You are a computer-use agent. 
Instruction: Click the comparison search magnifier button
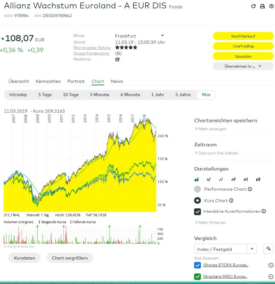coord(268,249)
